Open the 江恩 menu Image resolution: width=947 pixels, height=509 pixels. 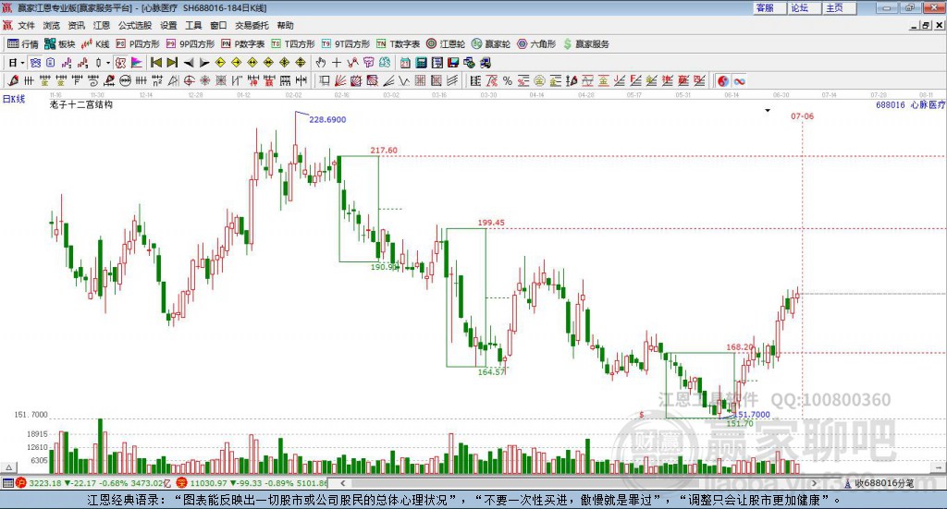click(102, 25)
